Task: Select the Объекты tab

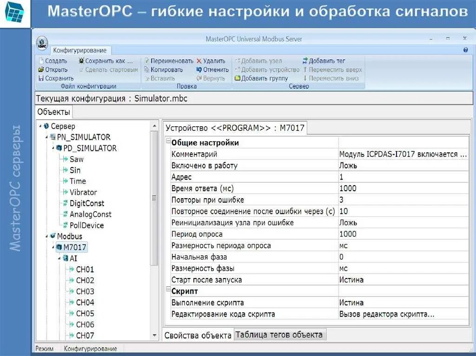Action: click(54, 112)
